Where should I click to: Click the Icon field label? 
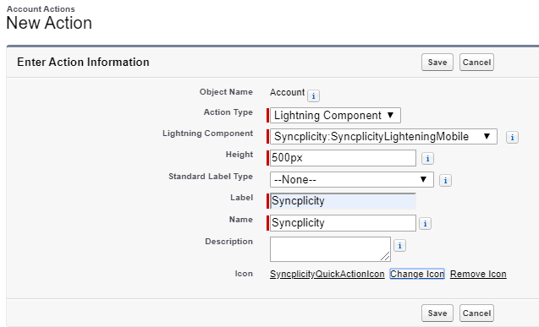click(x=244, y=274)
